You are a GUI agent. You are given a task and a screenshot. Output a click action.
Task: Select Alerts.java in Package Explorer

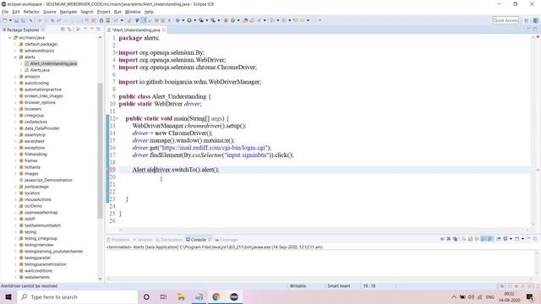40,70
